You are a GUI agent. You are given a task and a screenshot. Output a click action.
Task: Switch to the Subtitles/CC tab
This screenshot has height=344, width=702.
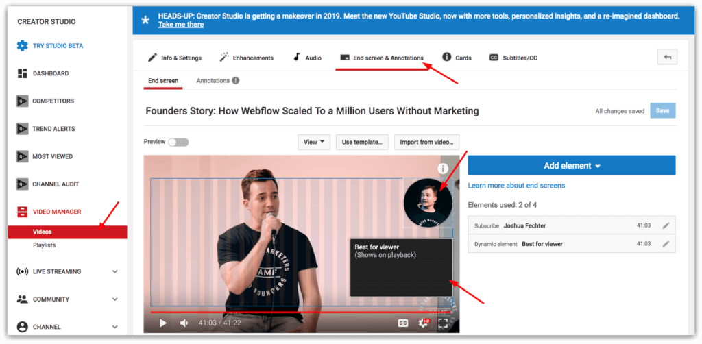click(x=513, y=58)
